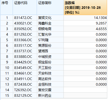Image resolution: width=108 pixels, height=100 pixels.
Task: Select security code 835092.OC
Action: 23,29
